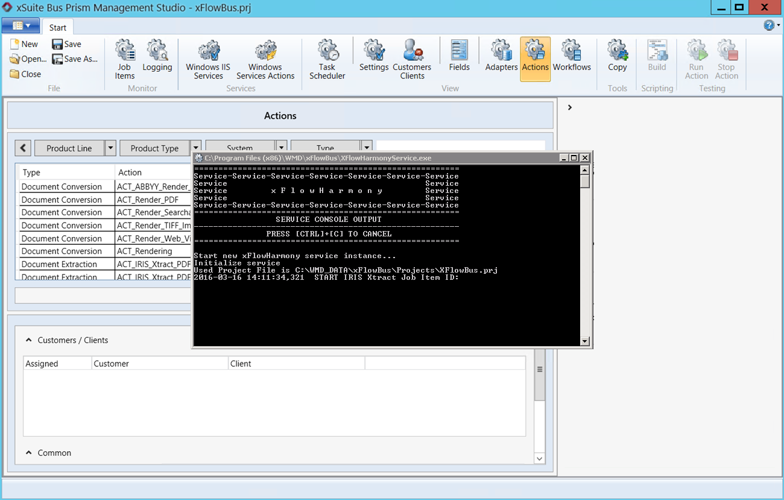The image size is (784, 500).
Task: Expand the Product Type filter dropdown
Action: tap(195, 148)
